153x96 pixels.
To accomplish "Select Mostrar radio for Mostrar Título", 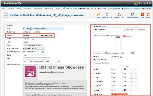I will pyautogui.click(x=24, y=32).
